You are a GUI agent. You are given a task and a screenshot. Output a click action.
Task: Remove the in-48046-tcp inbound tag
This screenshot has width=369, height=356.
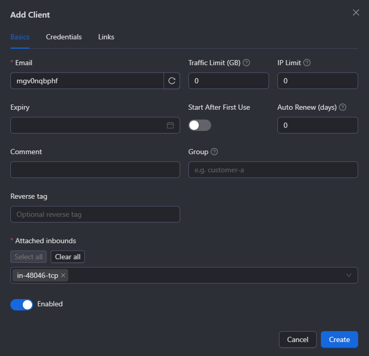point(63,275)
